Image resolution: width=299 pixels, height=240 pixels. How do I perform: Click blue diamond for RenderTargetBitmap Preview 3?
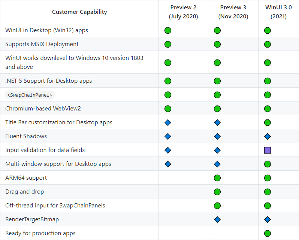coord(217,220)
